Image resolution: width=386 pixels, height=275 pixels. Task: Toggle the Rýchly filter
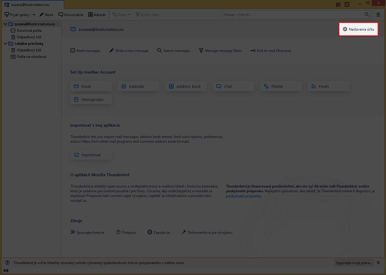148,15
